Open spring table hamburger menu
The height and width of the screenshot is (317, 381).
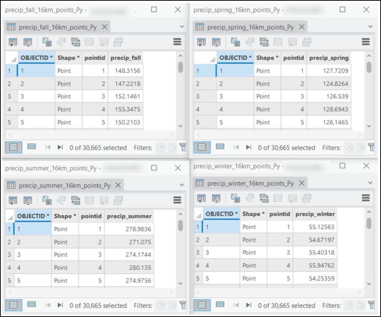click(x=366, y=42)
